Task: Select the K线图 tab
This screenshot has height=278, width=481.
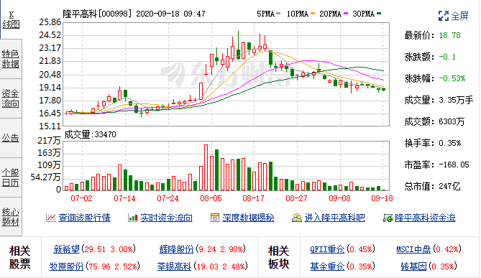Action: [x=11, y=19]
